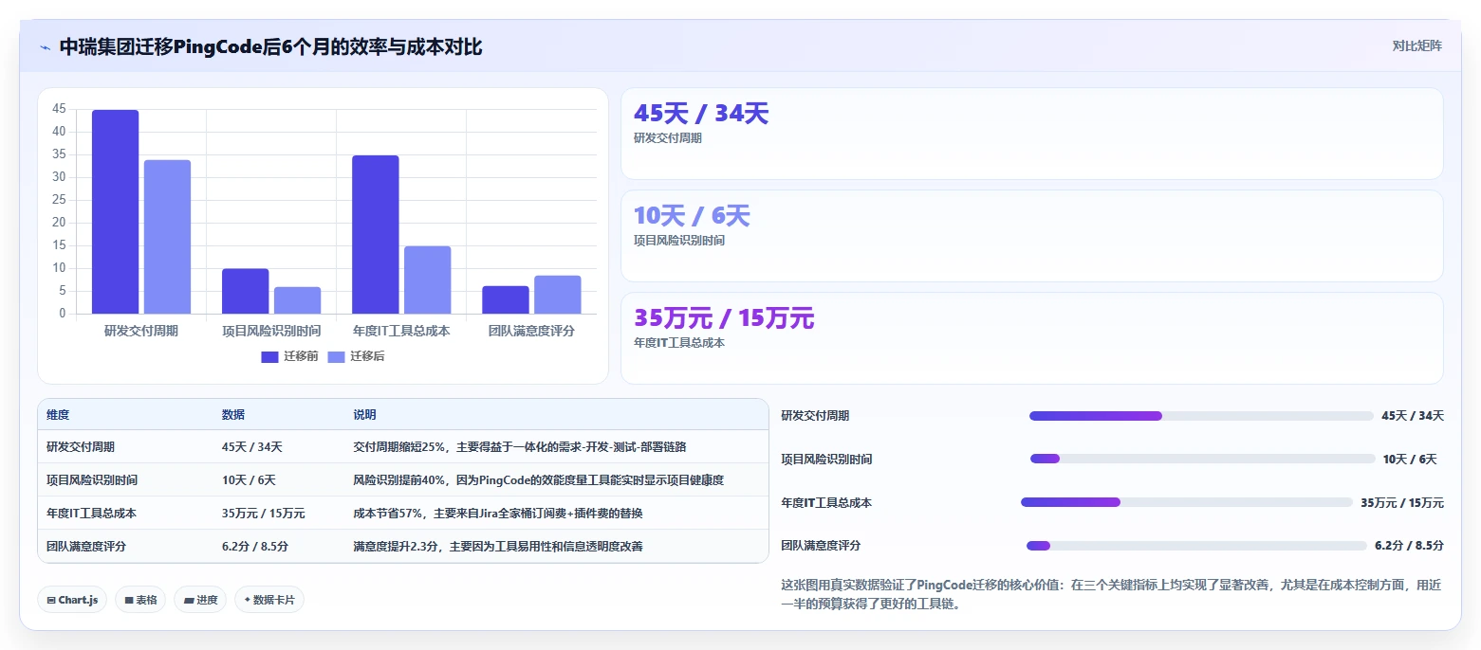Click the 迁移前 bar for 年度IT工具总成本
Viewport: 1481px width, 650px height.
pyautogui.click(x=375, y=234)
